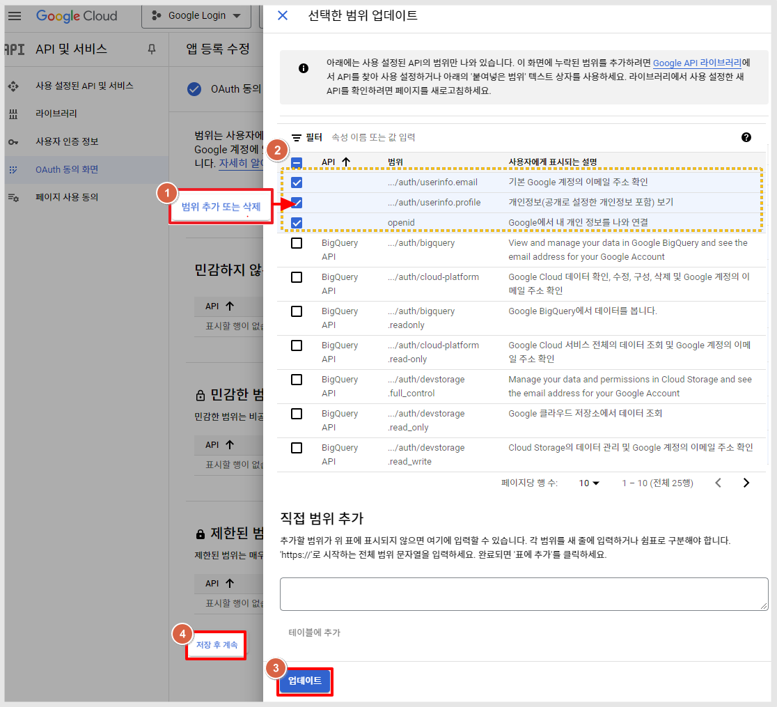Click the filter input 속성 이름 또는 값 입력
The width and height of the screenshot is (777, 707).
pyautogui.click(x=373, y=137)
